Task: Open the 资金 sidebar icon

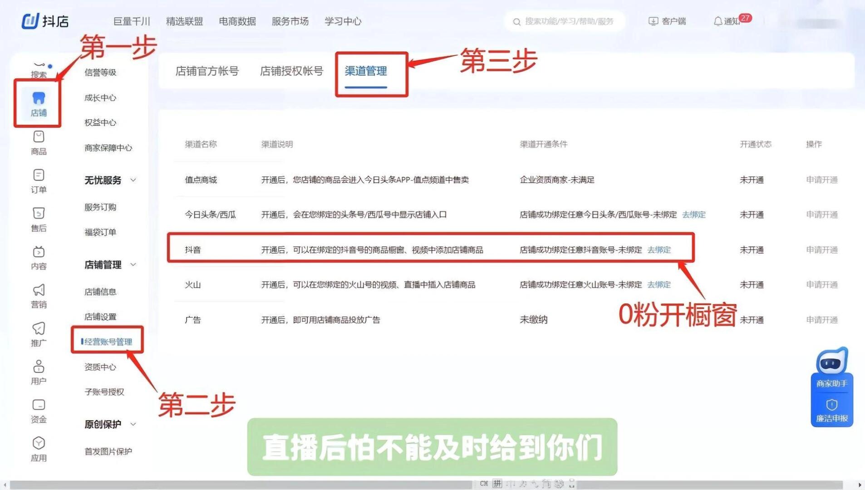Action: click(39, 405)
